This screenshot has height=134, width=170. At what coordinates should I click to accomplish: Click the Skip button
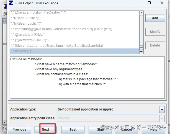coord(100,130)
